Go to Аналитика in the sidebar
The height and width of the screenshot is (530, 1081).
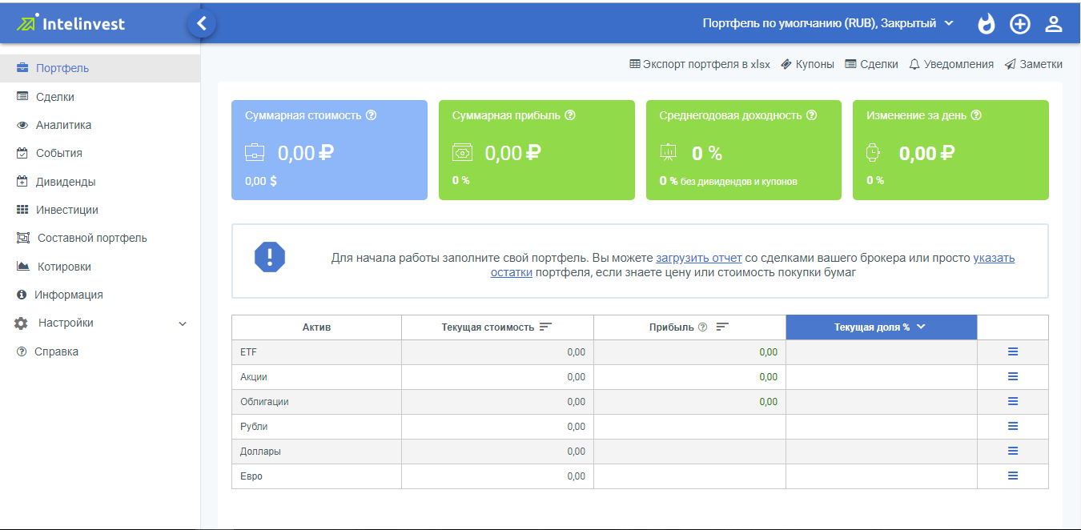point(63,125)
